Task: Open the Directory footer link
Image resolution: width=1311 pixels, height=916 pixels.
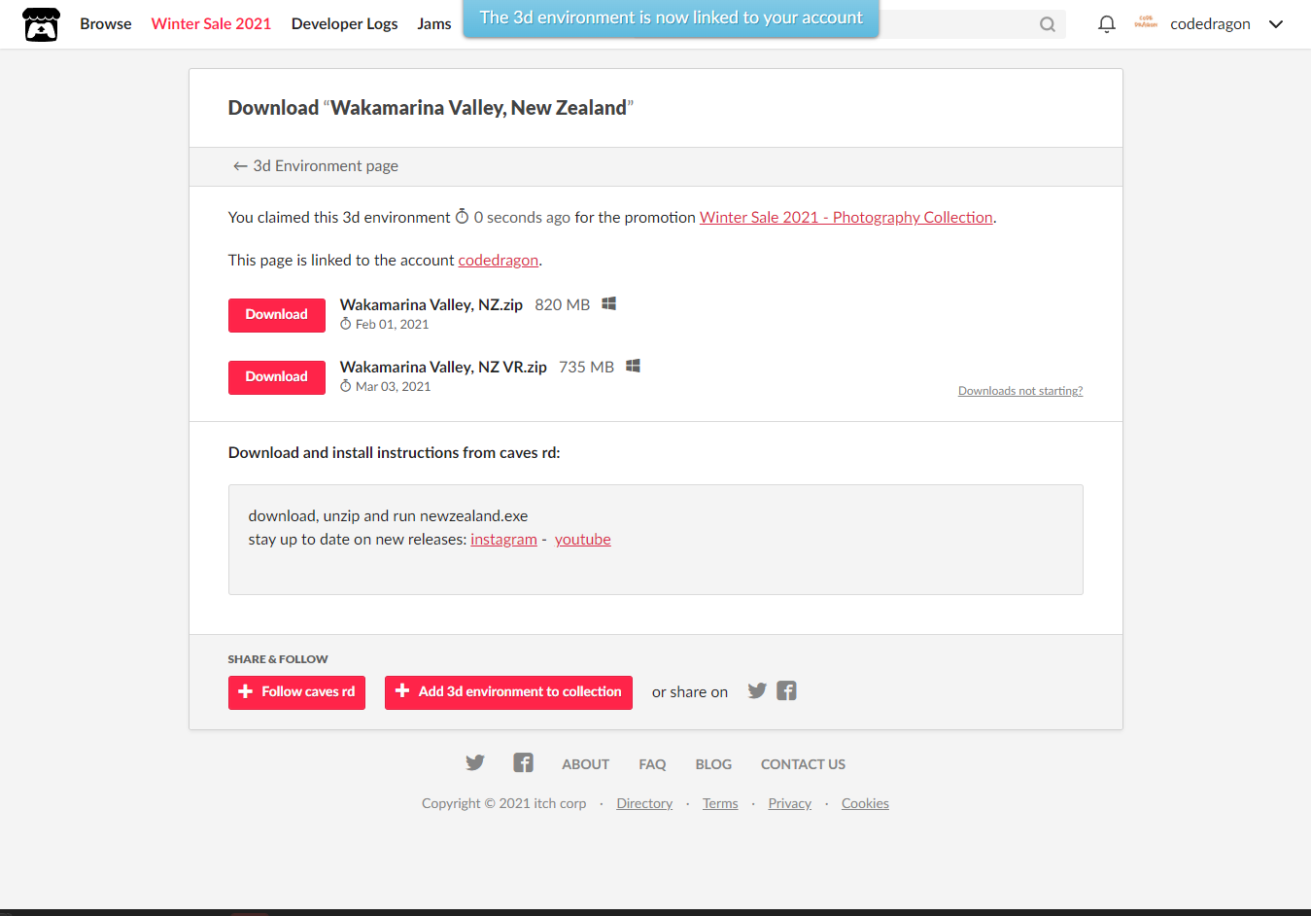Action: coord(644,803)
